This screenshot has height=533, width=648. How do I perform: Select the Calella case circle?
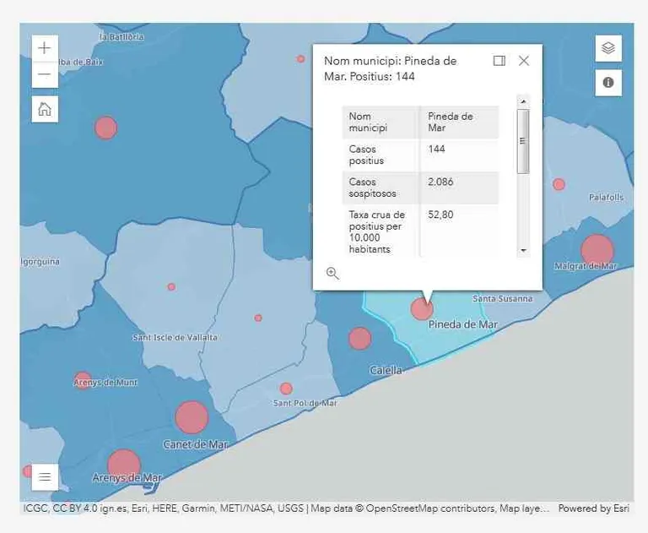tap(360, 339)
